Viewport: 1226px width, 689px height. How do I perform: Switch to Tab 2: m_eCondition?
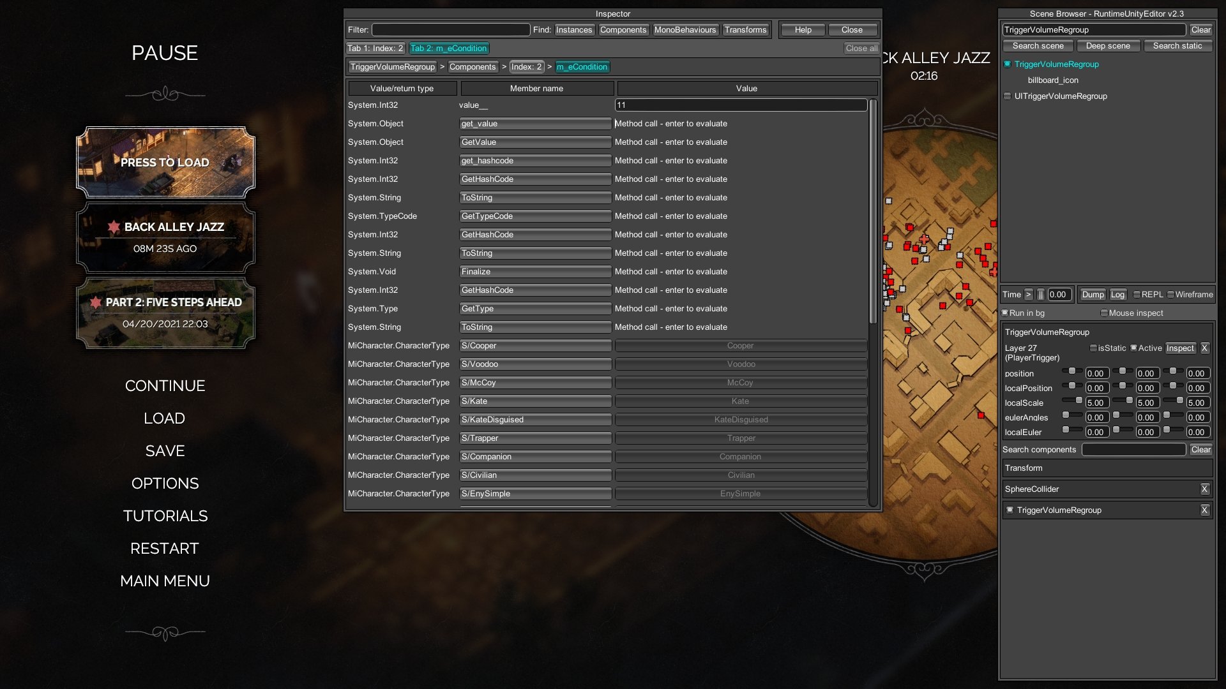point(448,48)
